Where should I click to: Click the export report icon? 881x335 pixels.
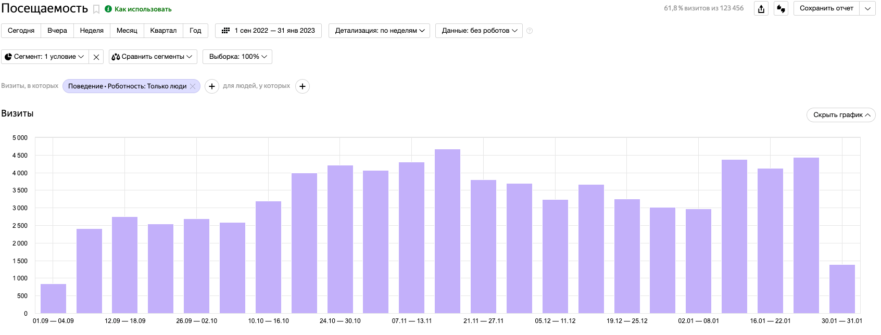pos(761,9)
